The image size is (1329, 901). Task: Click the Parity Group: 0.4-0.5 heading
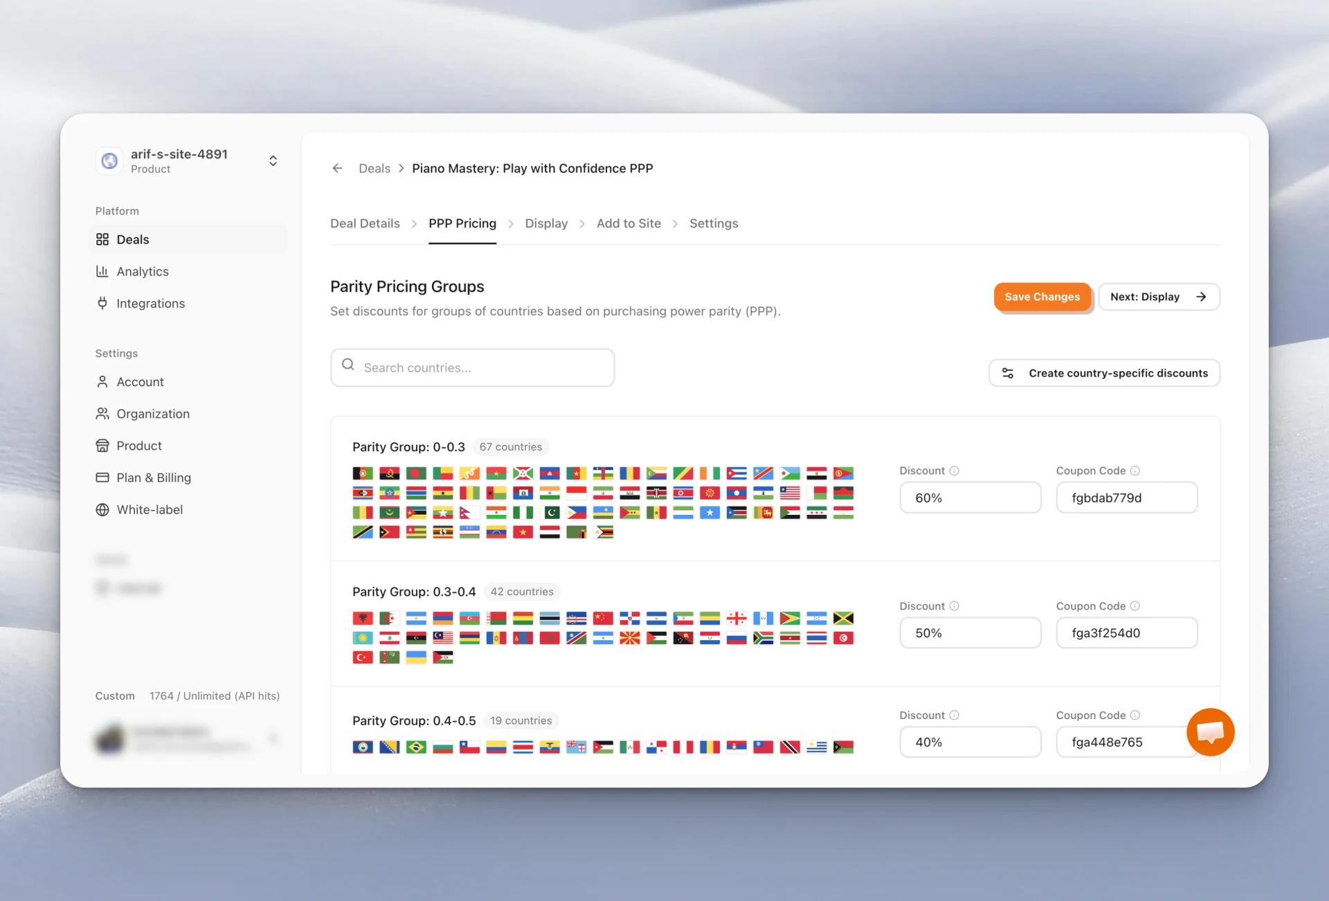[x=414, y=720]
